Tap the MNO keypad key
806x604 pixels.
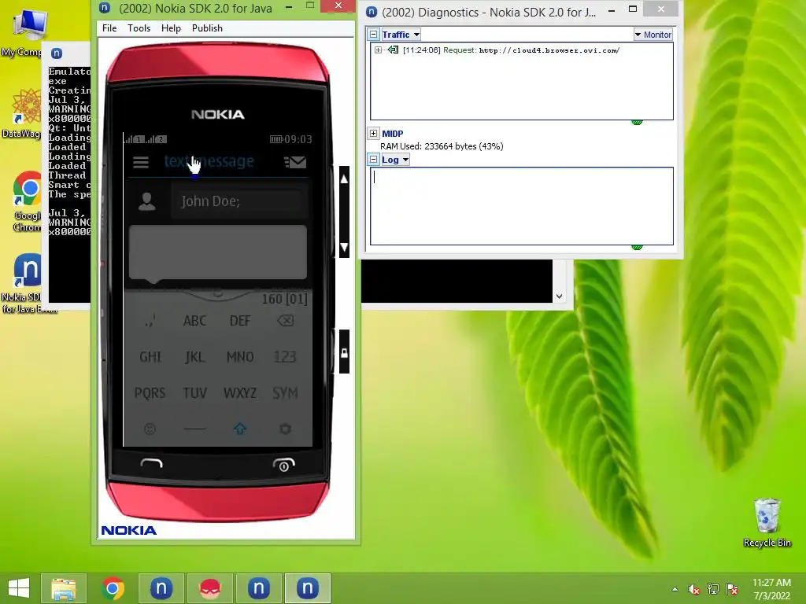(x=240, y=356)
